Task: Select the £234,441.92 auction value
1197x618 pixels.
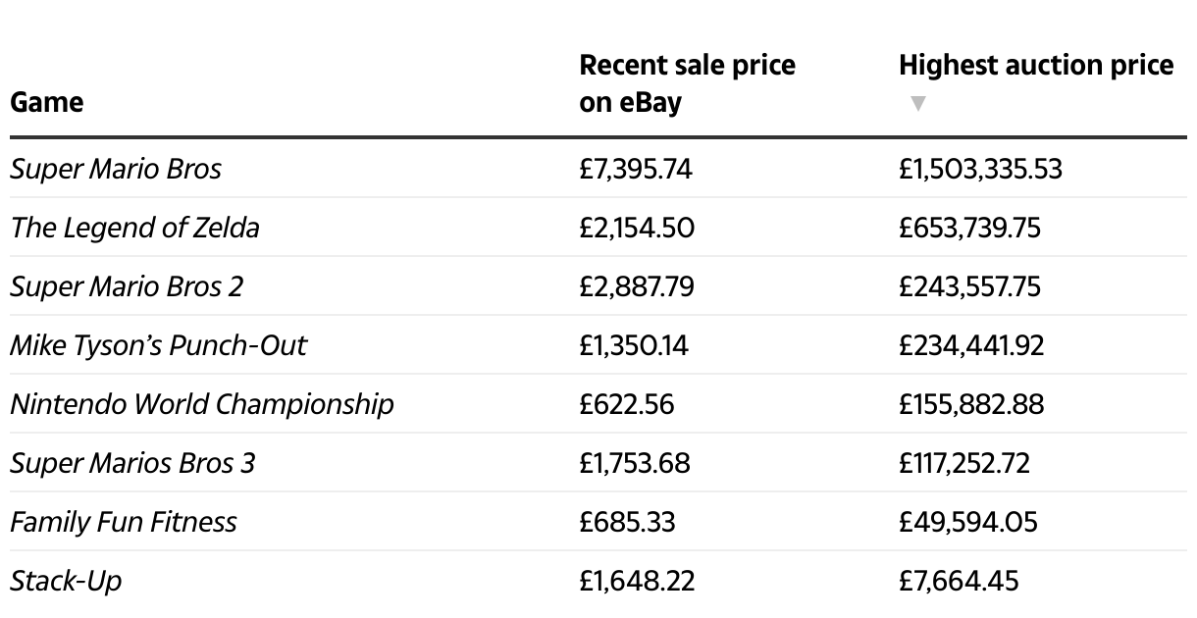Action: [x=971, y=345]
